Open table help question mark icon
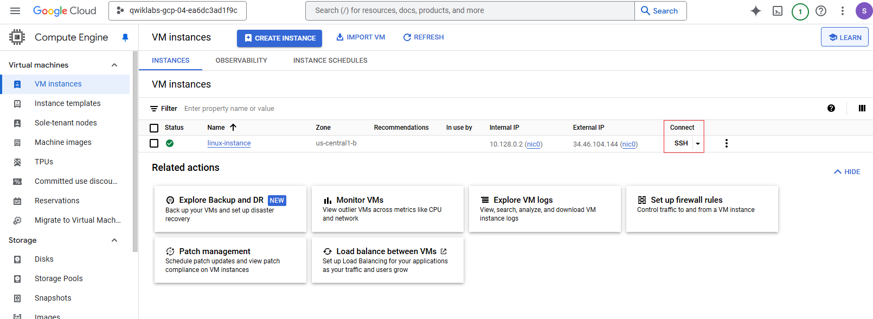 click(831, 108)
